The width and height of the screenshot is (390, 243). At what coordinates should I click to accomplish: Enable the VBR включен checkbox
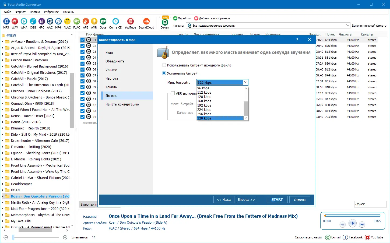tap(173, 93)
